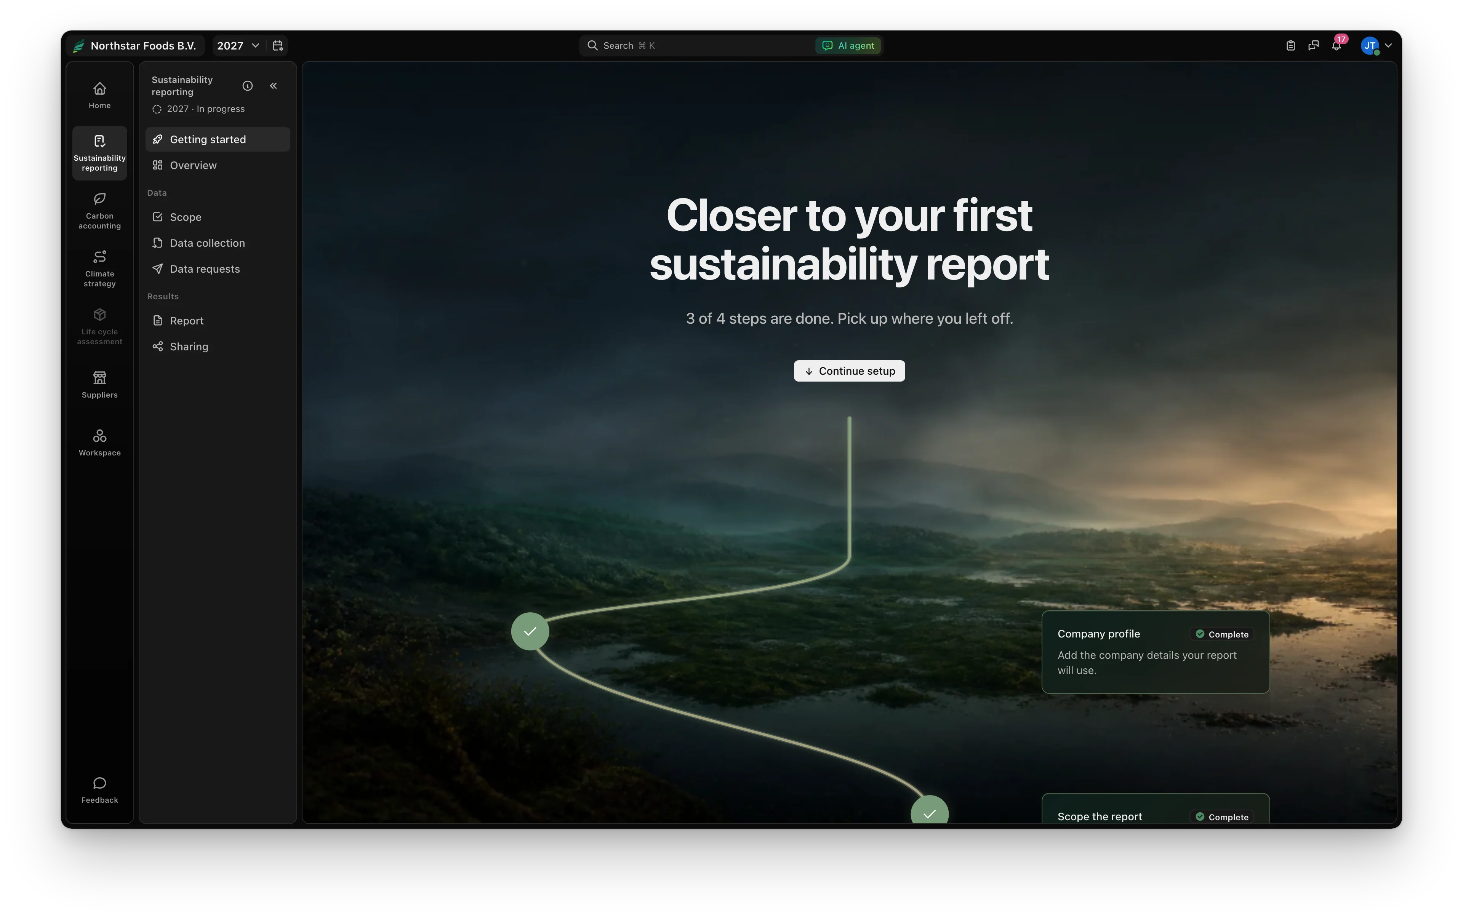Click the info icon beside Sustainability reporting

(x=247, y=86)
